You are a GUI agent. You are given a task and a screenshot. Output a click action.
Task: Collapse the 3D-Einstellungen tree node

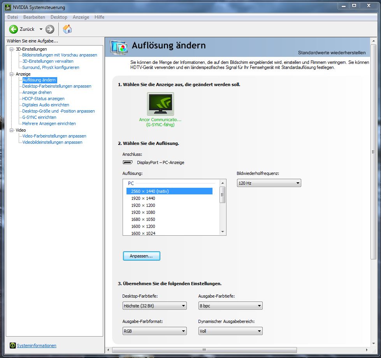coord(11,49)
